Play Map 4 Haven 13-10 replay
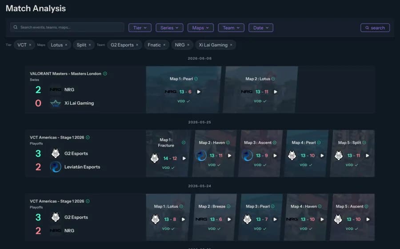Viewport: 400px width, 249px height. tap(322, 219)
